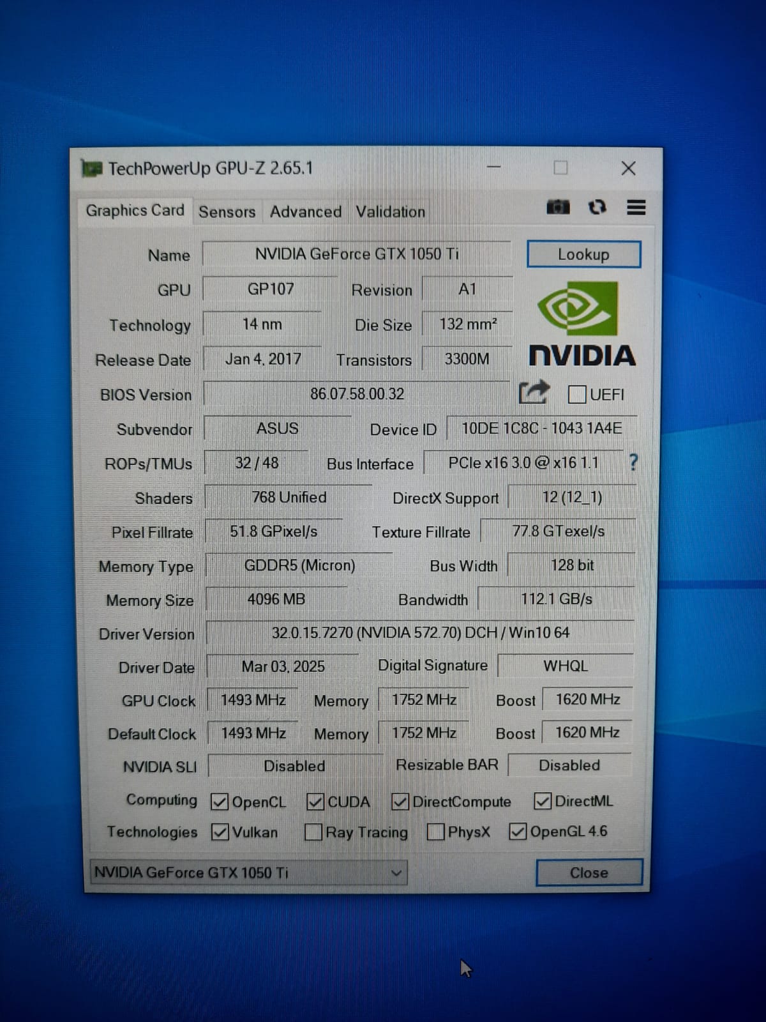Click Pixel Fillrate value 51.8 GPixel/s
The width and height of the screenshot is (766, 1022).
(x=273, y=531)
